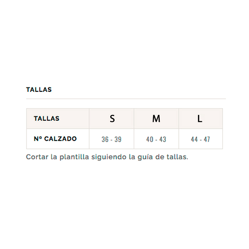This screenshot has width=249, height=249.
Task: Pick the L size column header
Action: [x=200, y=119]
